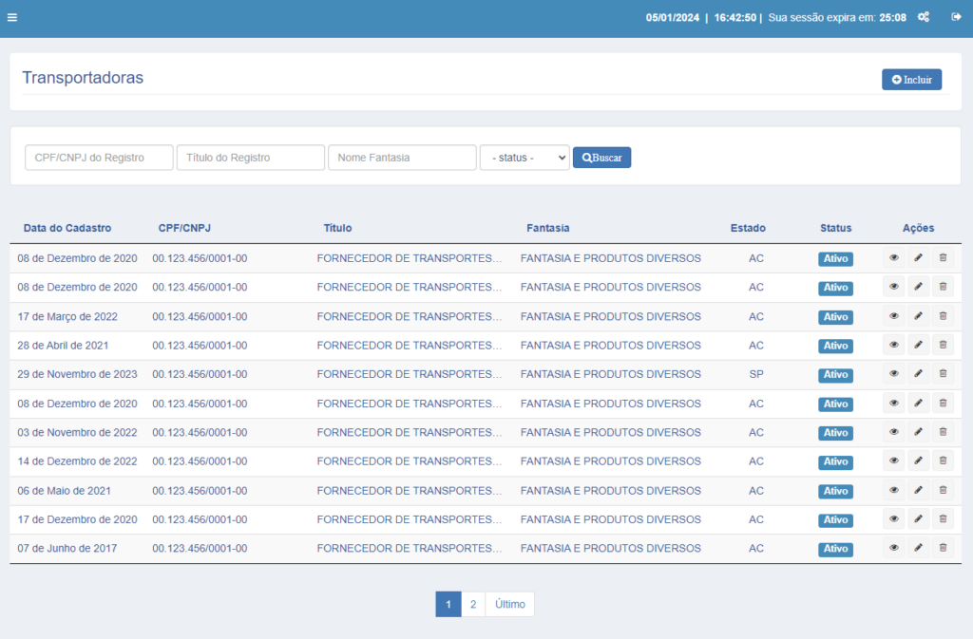This screenshot has width=973, height=639.
Task: Edit the 28 de Abril de 2021 record
Action: (x=919, y=346)
